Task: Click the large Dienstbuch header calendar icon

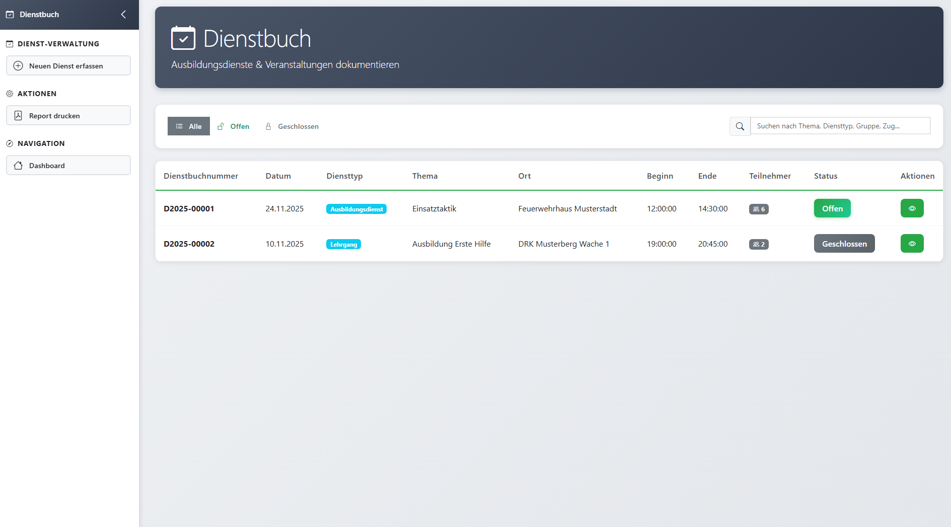Action: click(x=183, y=38)
